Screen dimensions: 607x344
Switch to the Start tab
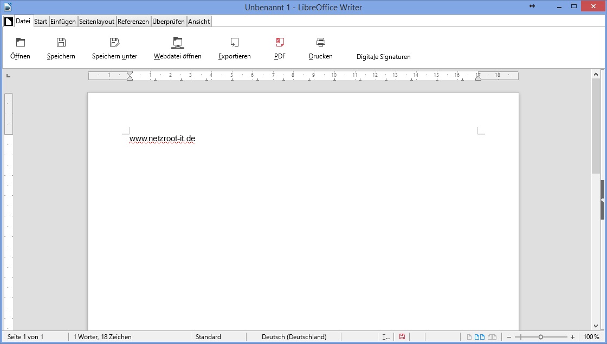[x=41, y=22]
